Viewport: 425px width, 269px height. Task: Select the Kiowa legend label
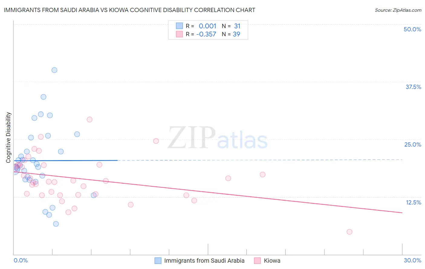pyautogui.click(x=272, y=261)
